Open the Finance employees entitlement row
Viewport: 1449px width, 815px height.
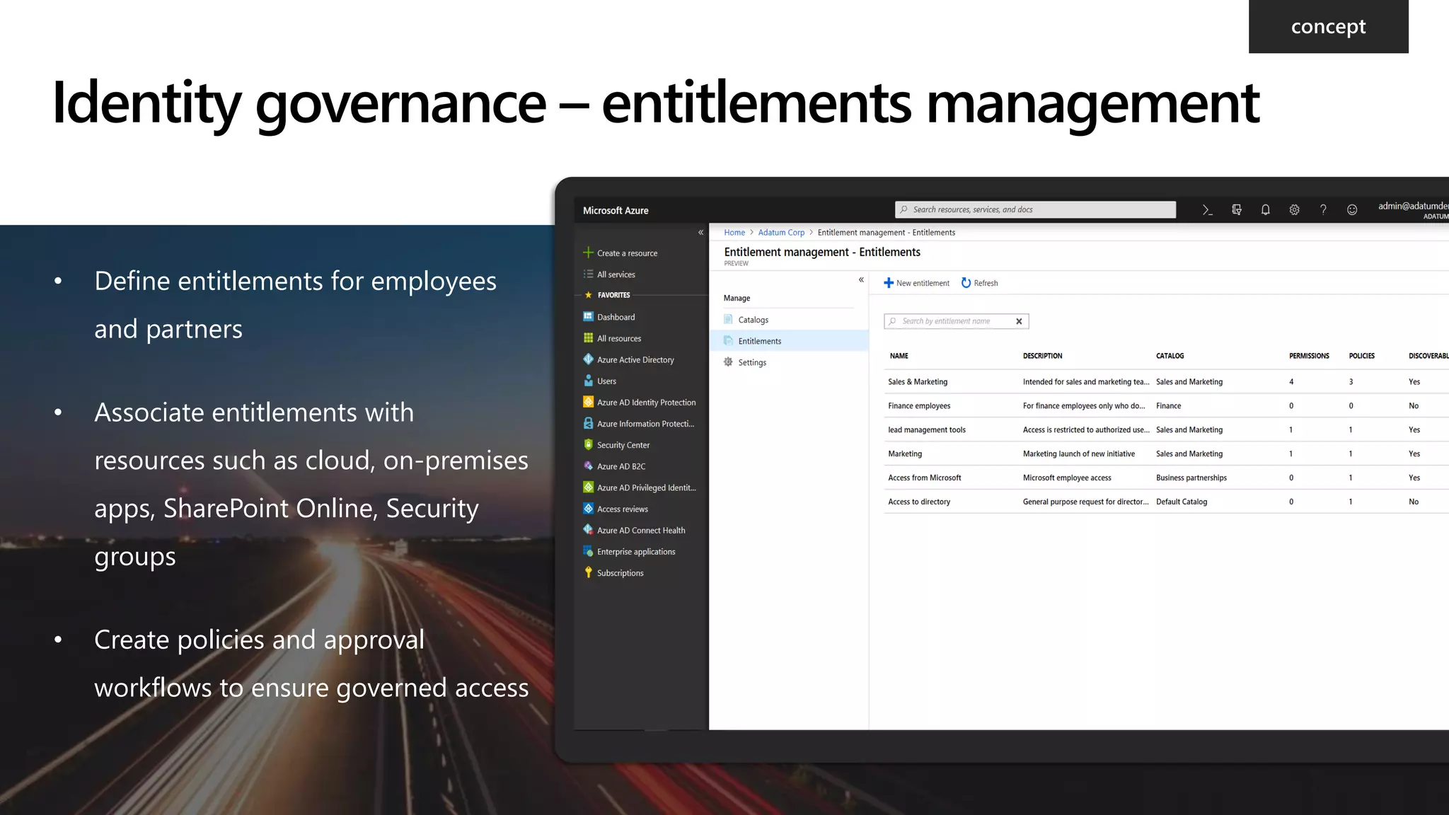click(1166, 405)
